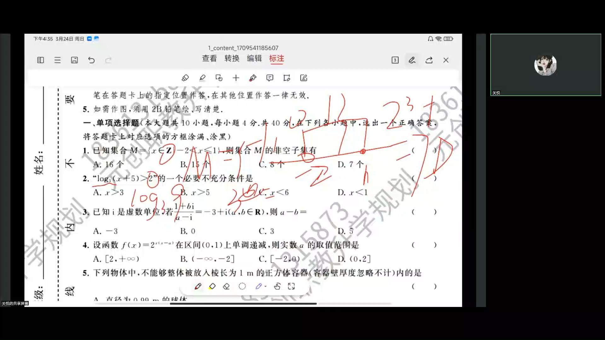The width and height of the screenshot is (605, 340).
Task: Open the text edit note icon
Action: [x=304, y=78]
